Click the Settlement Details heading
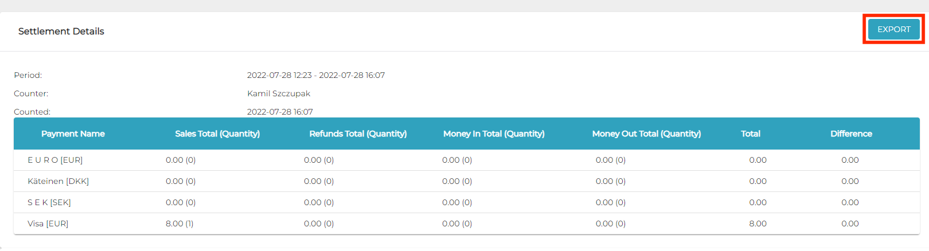929x251 pixels. [61, 32]
